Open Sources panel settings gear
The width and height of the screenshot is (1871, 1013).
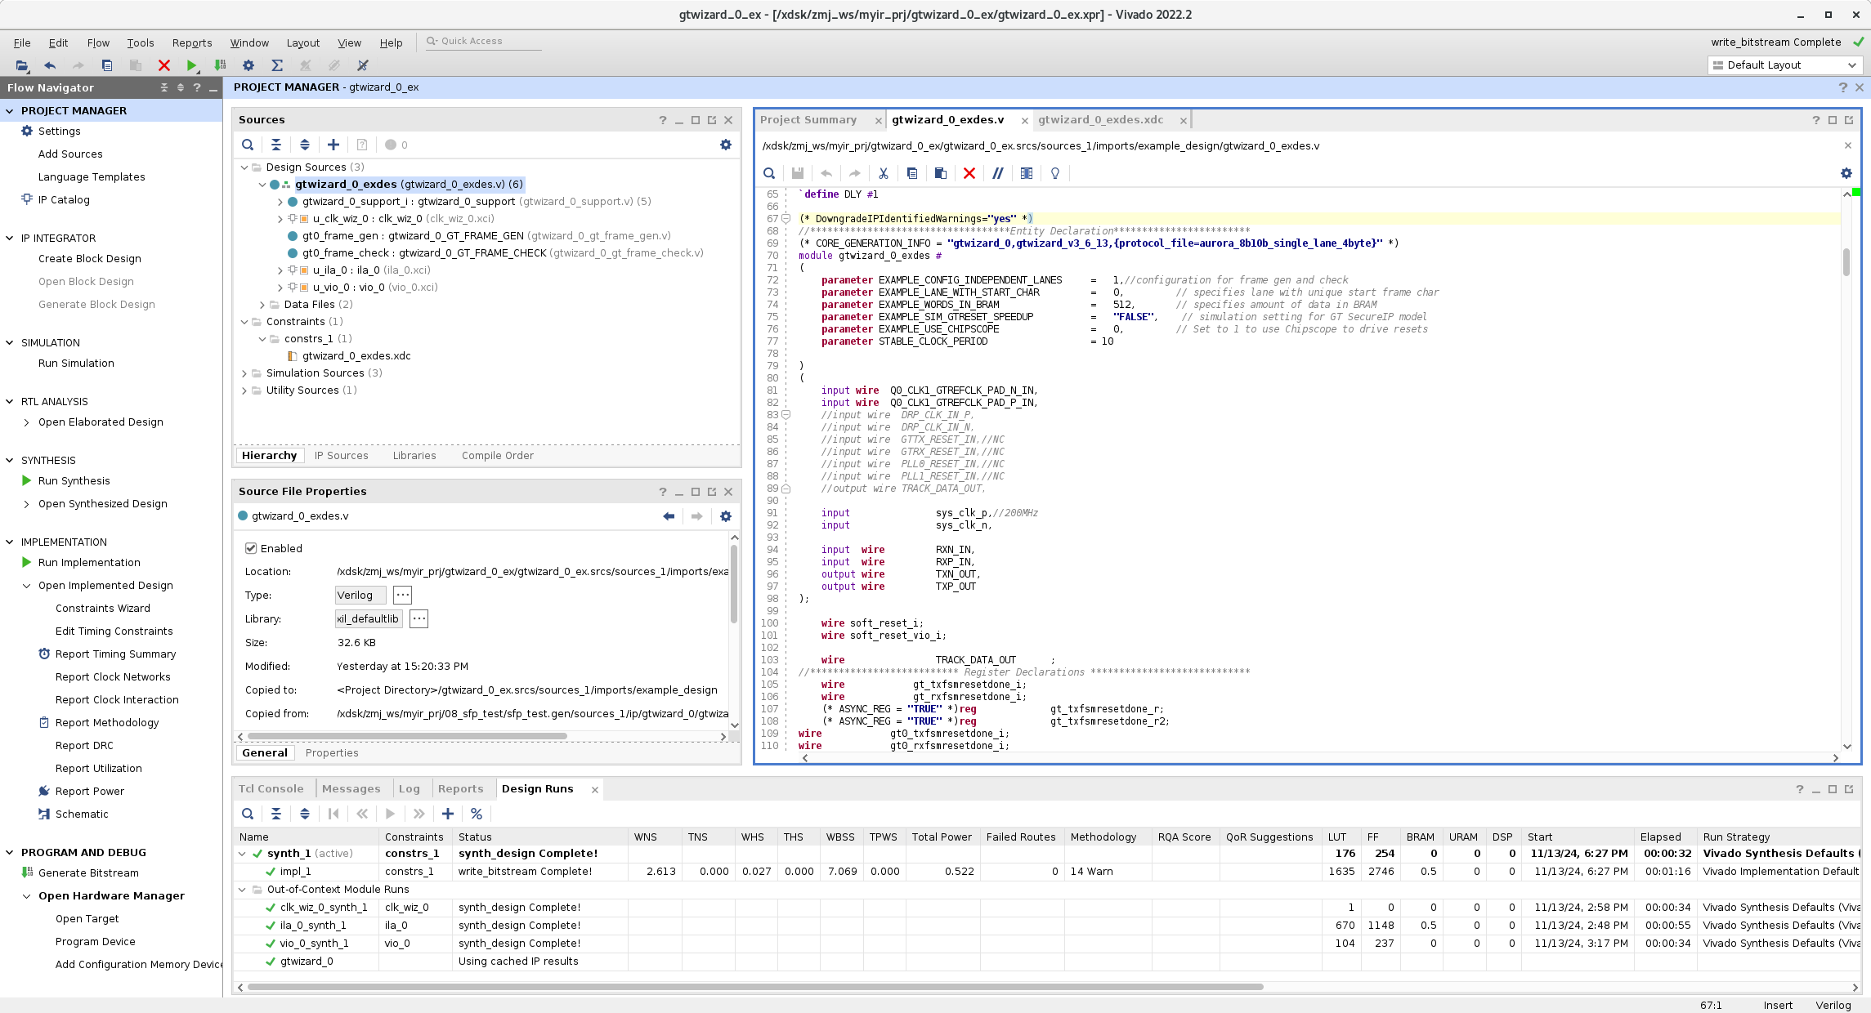(726, 145)
